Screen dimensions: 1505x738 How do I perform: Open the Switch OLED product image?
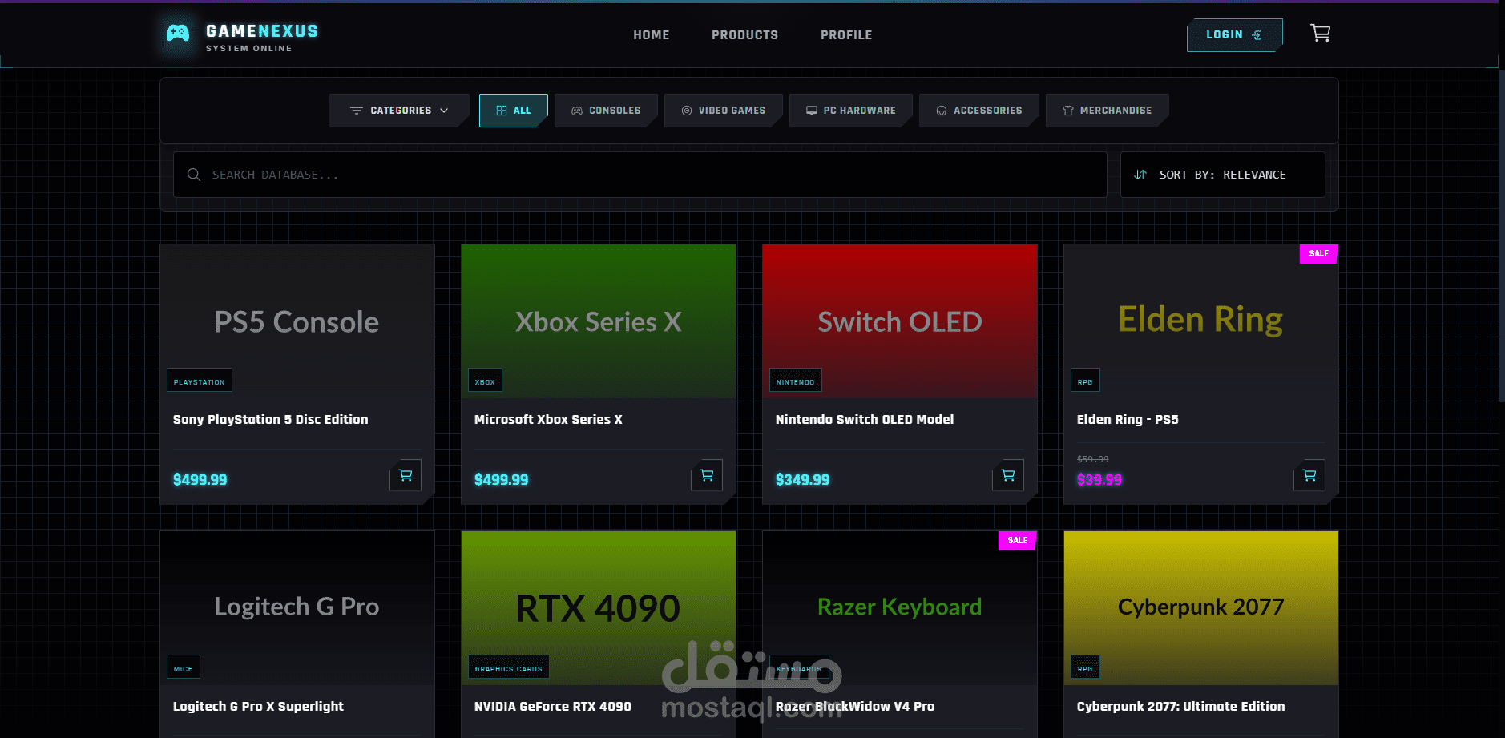pyautogui.click(x=900, y=321)
